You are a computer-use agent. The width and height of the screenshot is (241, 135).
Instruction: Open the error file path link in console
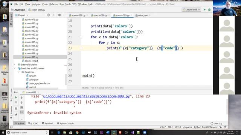click(86, 96)
